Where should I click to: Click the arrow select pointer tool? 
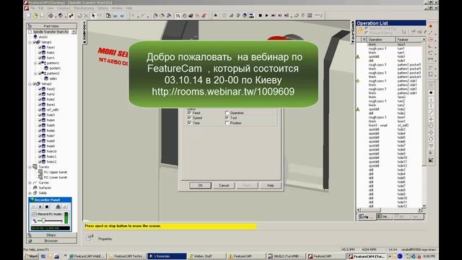(x=93, y=16)
